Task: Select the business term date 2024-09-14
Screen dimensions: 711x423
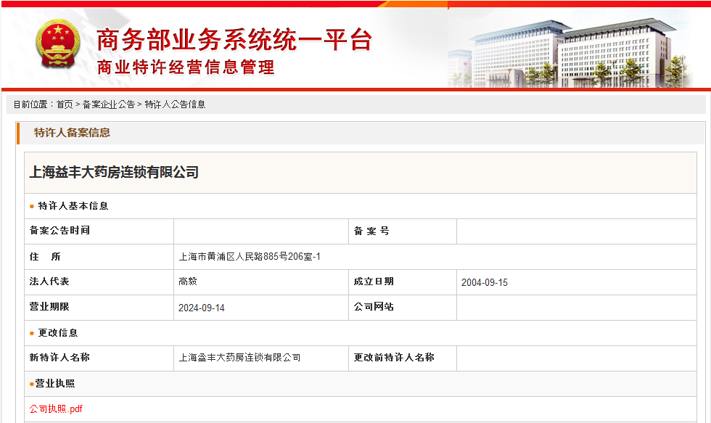Action: tap(202, 308)
